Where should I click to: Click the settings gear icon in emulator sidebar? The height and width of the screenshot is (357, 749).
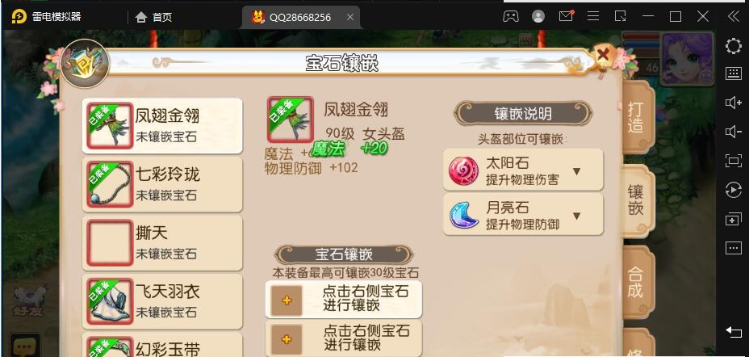tap(733, 46)
